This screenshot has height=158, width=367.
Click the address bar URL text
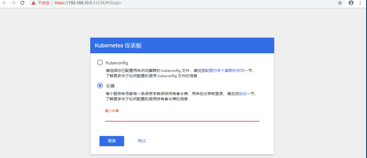(x=88, y=3)
